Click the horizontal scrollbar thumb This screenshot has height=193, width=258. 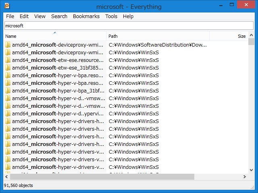click(102, 177)
